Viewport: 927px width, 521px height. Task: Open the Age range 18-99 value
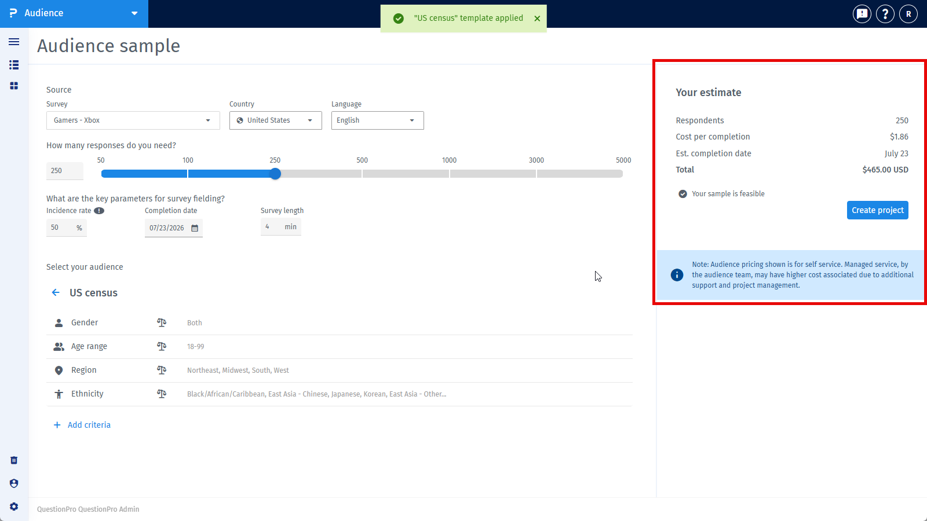[x=196, y=347]
